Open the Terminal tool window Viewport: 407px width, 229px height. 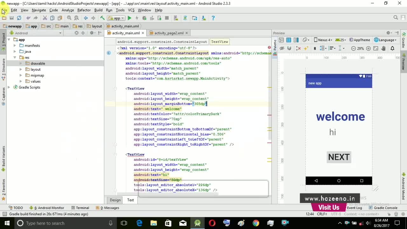click(80, 208)
